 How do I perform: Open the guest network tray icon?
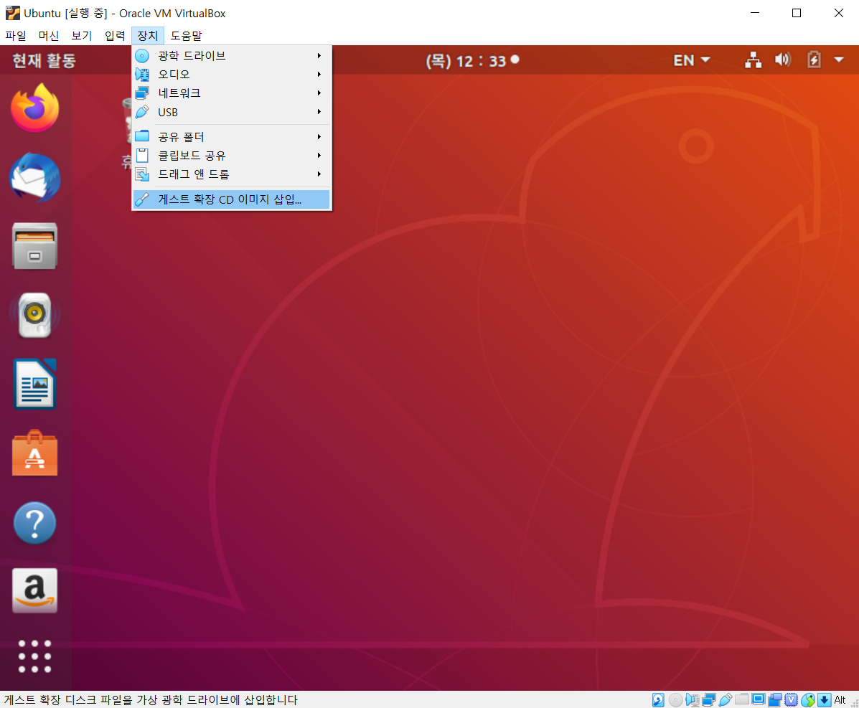(x=754, y=60)
